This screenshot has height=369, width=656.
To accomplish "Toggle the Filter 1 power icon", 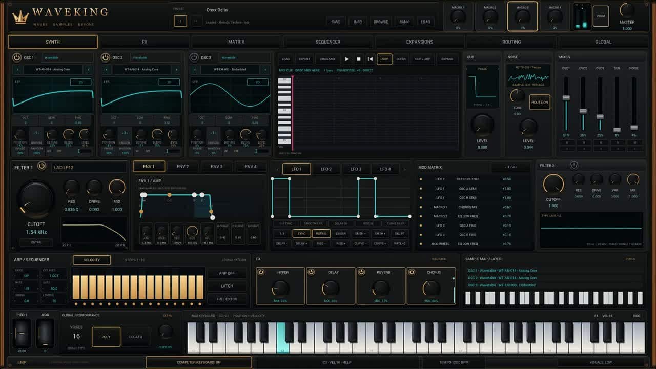I will pyautogui.click(x=42, y=166).
